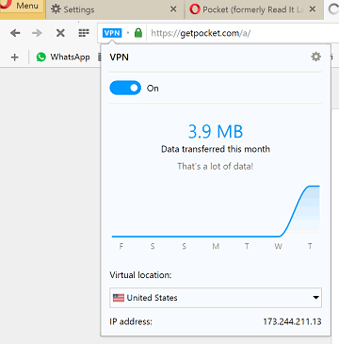
Task: Click the VPN badge in address bar
Action: (x=112, y=33)
